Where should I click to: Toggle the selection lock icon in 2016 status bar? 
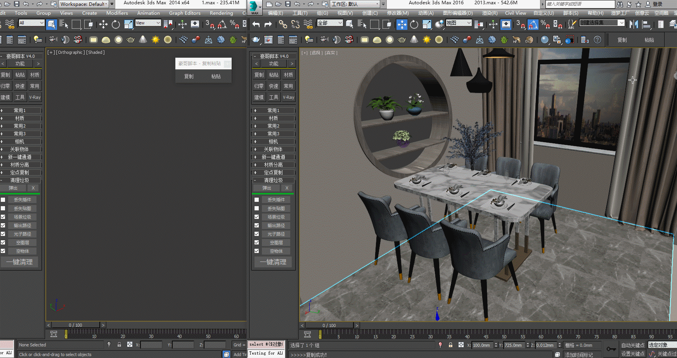(x=450, y=345)
